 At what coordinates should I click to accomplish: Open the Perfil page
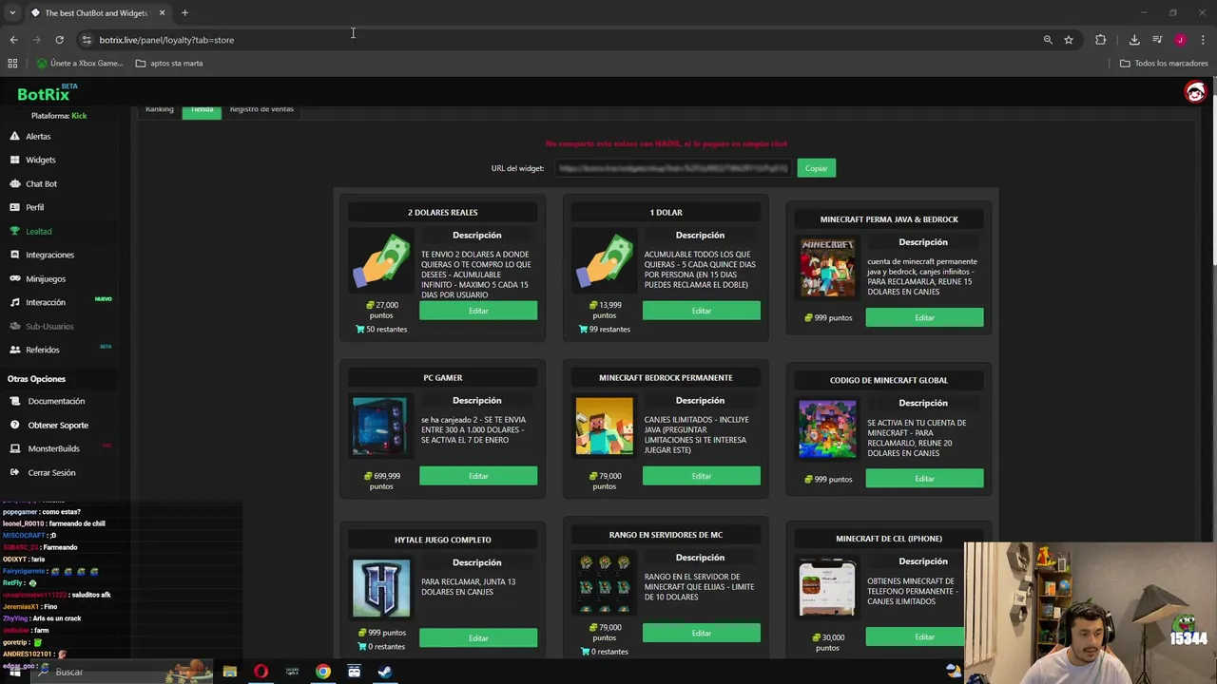(34, 207)
